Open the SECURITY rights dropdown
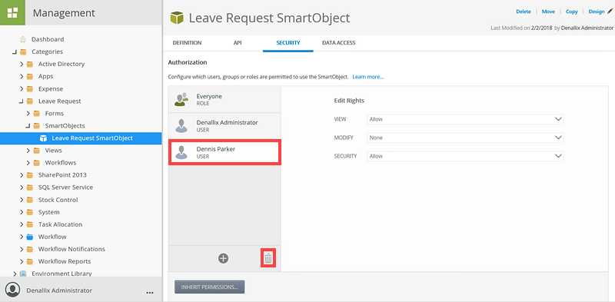 pyautogui.click(x=465, y=156)
